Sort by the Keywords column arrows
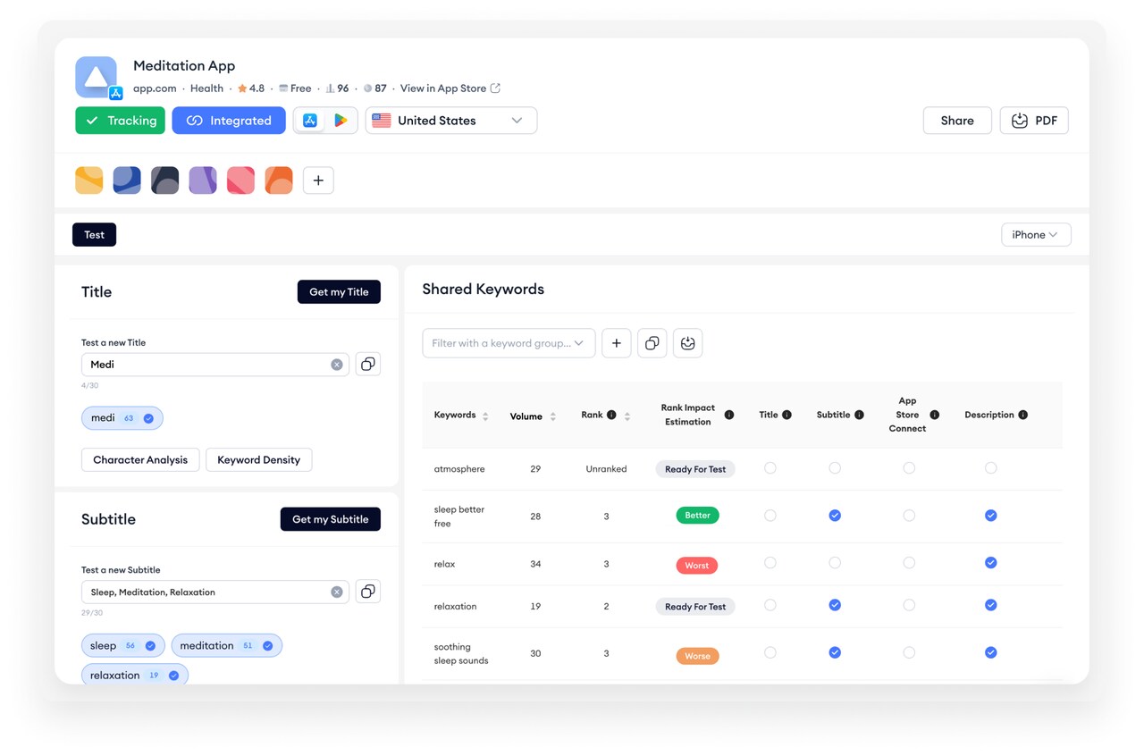The image size is (1144, 756). [x=485, y=416]
